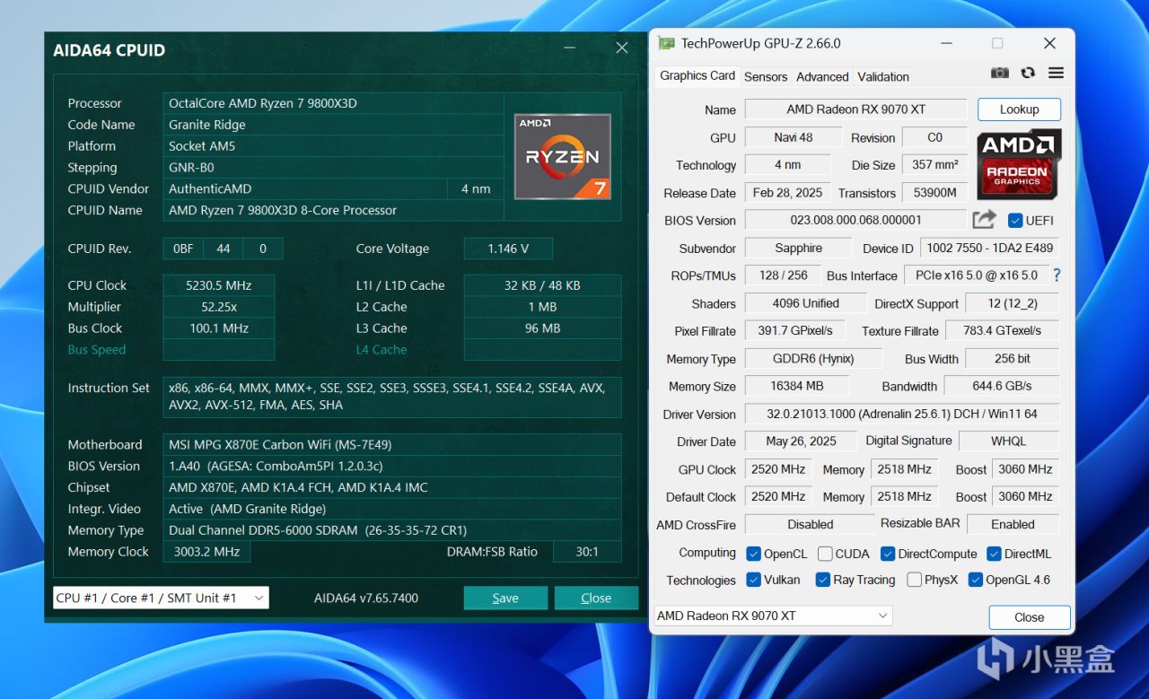Minimize the GPU-Z window
Viewport: 1149px width, 699px height.
pyautogui.click(x=945, y=43)
